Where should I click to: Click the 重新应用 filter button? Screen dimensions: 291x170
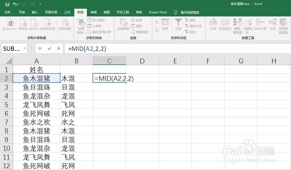click(193, 26)
